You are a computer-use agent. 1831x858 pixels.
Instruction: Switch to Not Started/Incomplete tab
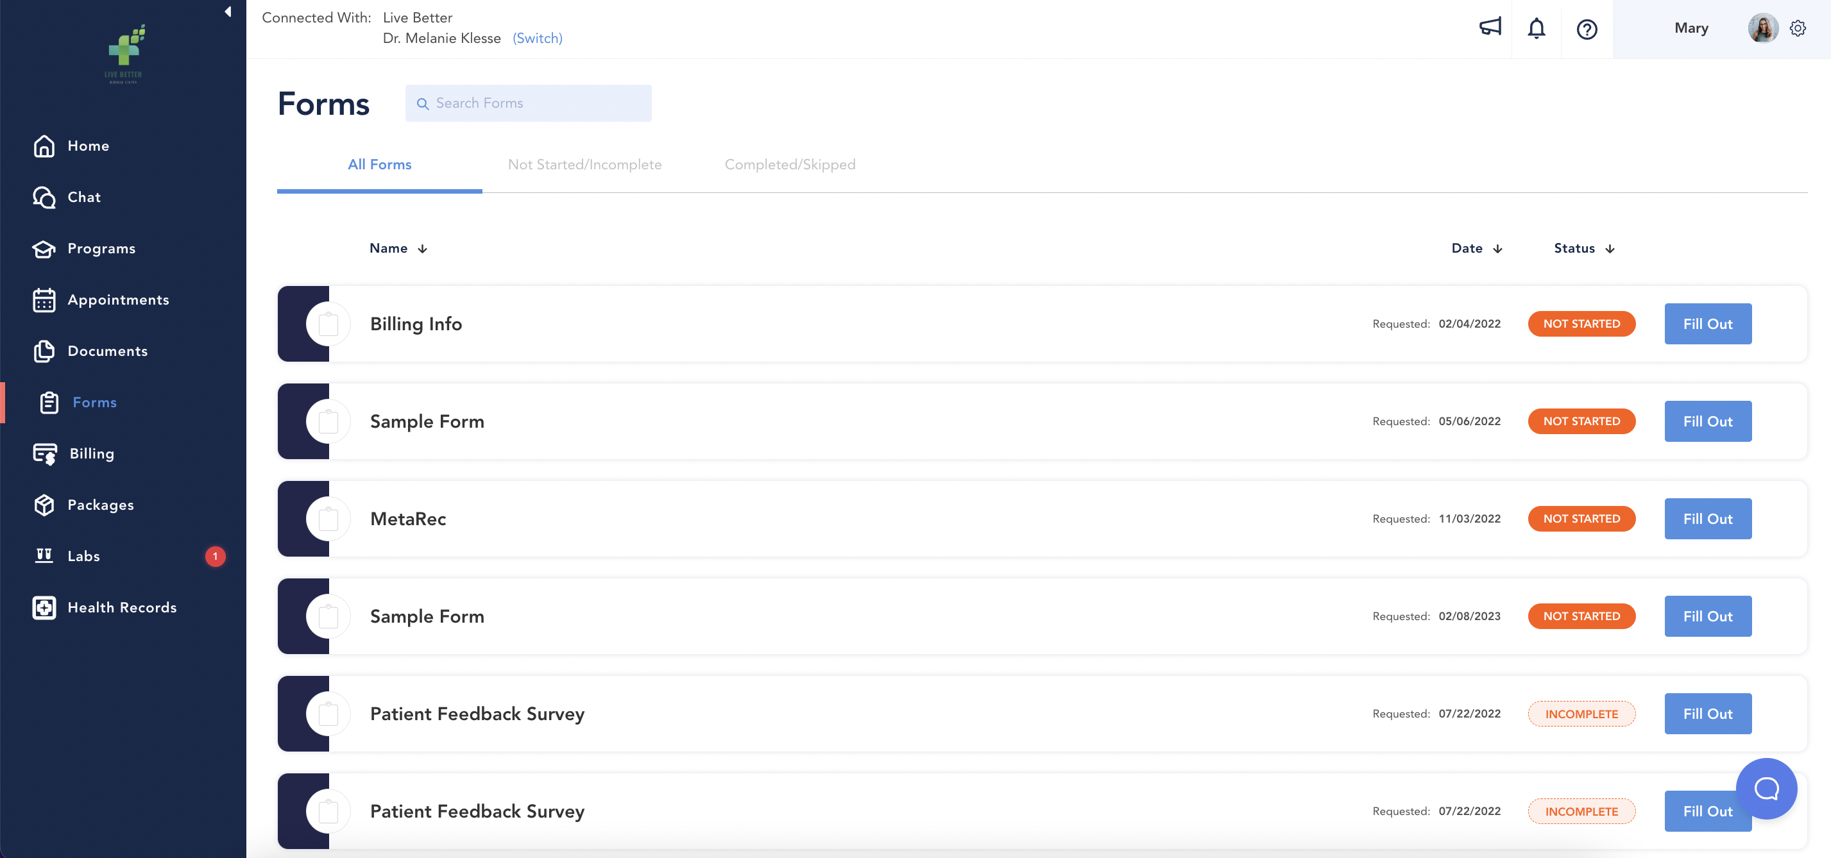coord(584,164)
